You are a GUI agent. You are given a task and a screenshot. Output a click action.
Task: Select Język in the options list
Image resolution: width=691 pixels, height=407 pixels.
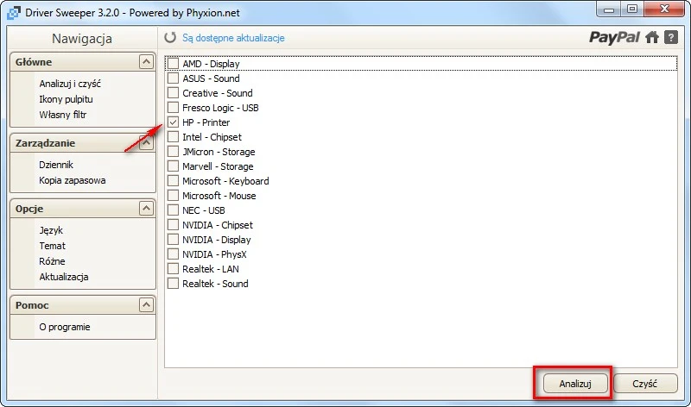51,230
